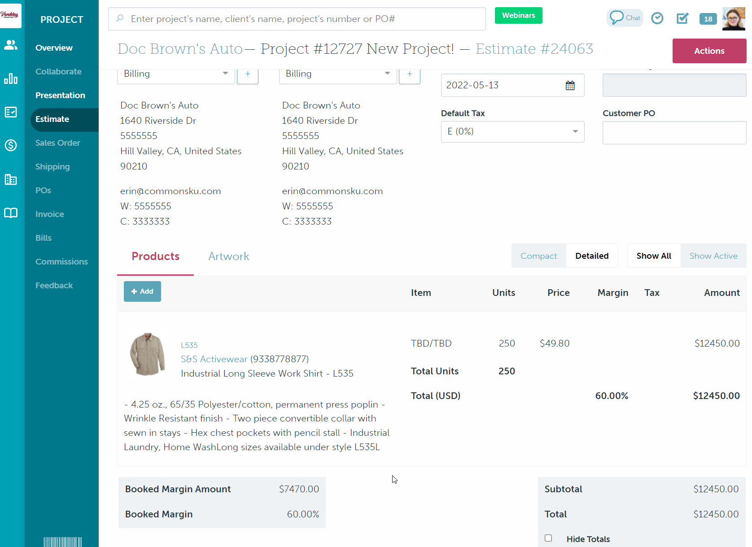The image size is (752, 547).
Task: Open Sales Order in the project menu
Action: (58, 143)
